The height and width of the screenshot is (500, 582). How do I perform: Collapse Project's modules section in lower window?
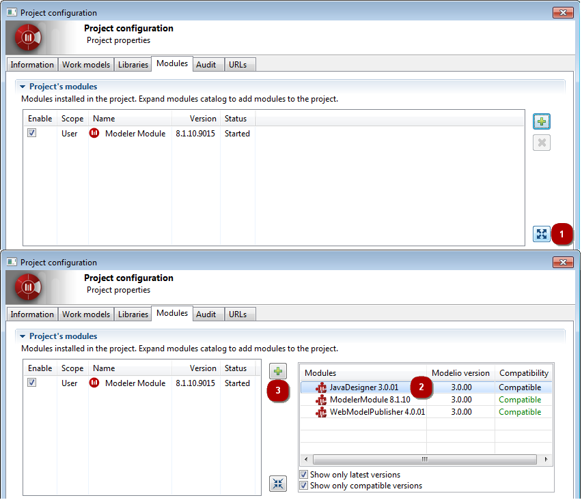pyautogui.click(x=23, y=336)
